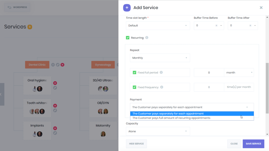Expand the Repeat Monthly dropdown
The height and width of the screenshot is (151, 269).
click(160, 58)
